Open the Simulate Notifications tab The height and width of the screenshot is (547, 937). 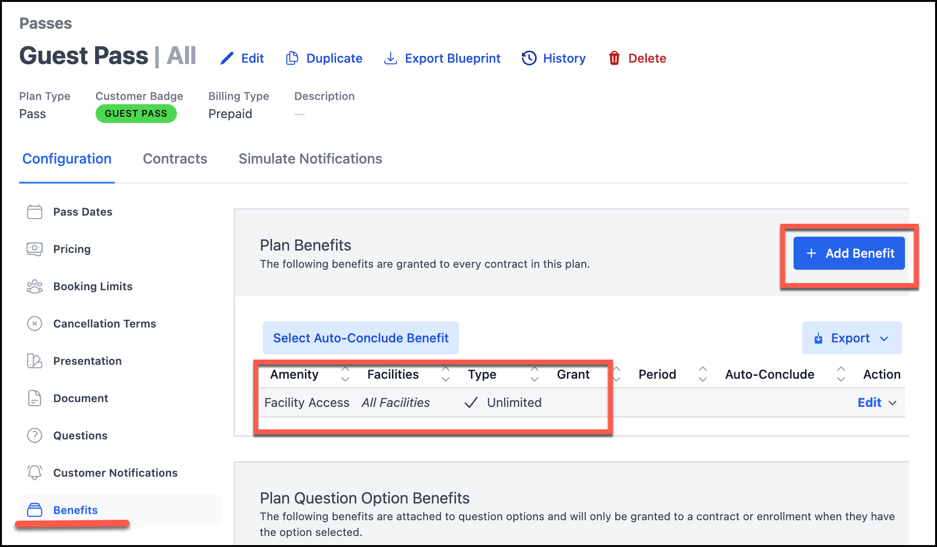(x=310, y=159)
